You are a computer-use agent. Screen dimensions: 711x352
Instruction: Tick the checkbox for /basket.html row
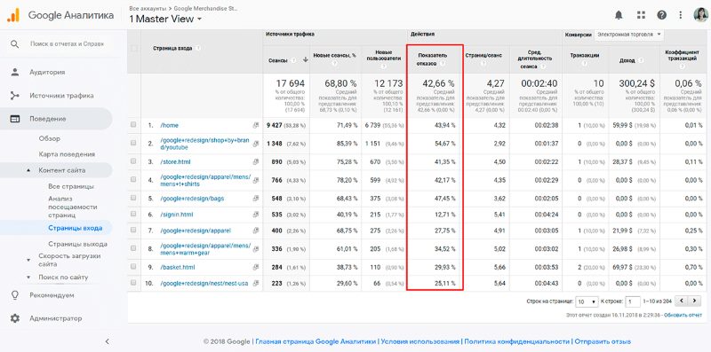click(133, 267)
